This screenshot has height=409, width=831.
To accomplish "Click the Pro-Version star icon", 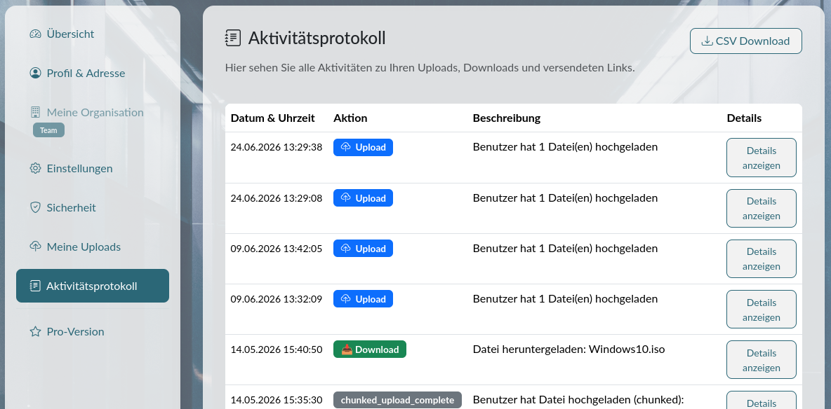I will click(x=36, y=332).
